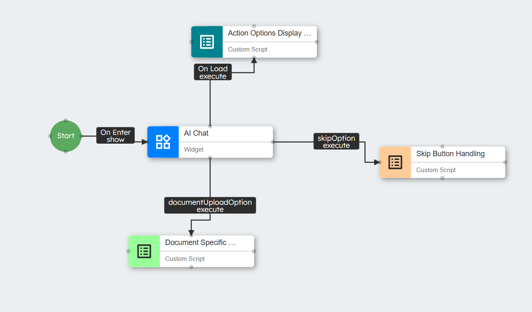Click the green Start node

pos(66,136)
